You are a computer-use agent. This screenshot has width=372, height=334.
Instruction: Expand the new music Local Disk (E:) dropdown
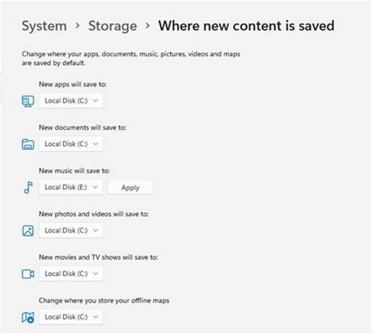pos(71,187)
